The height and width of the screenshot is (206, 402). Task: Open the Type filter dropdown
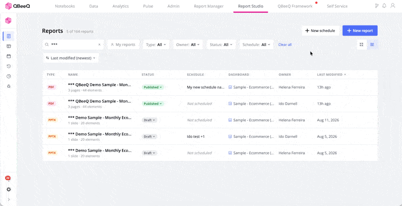[156, 45]
